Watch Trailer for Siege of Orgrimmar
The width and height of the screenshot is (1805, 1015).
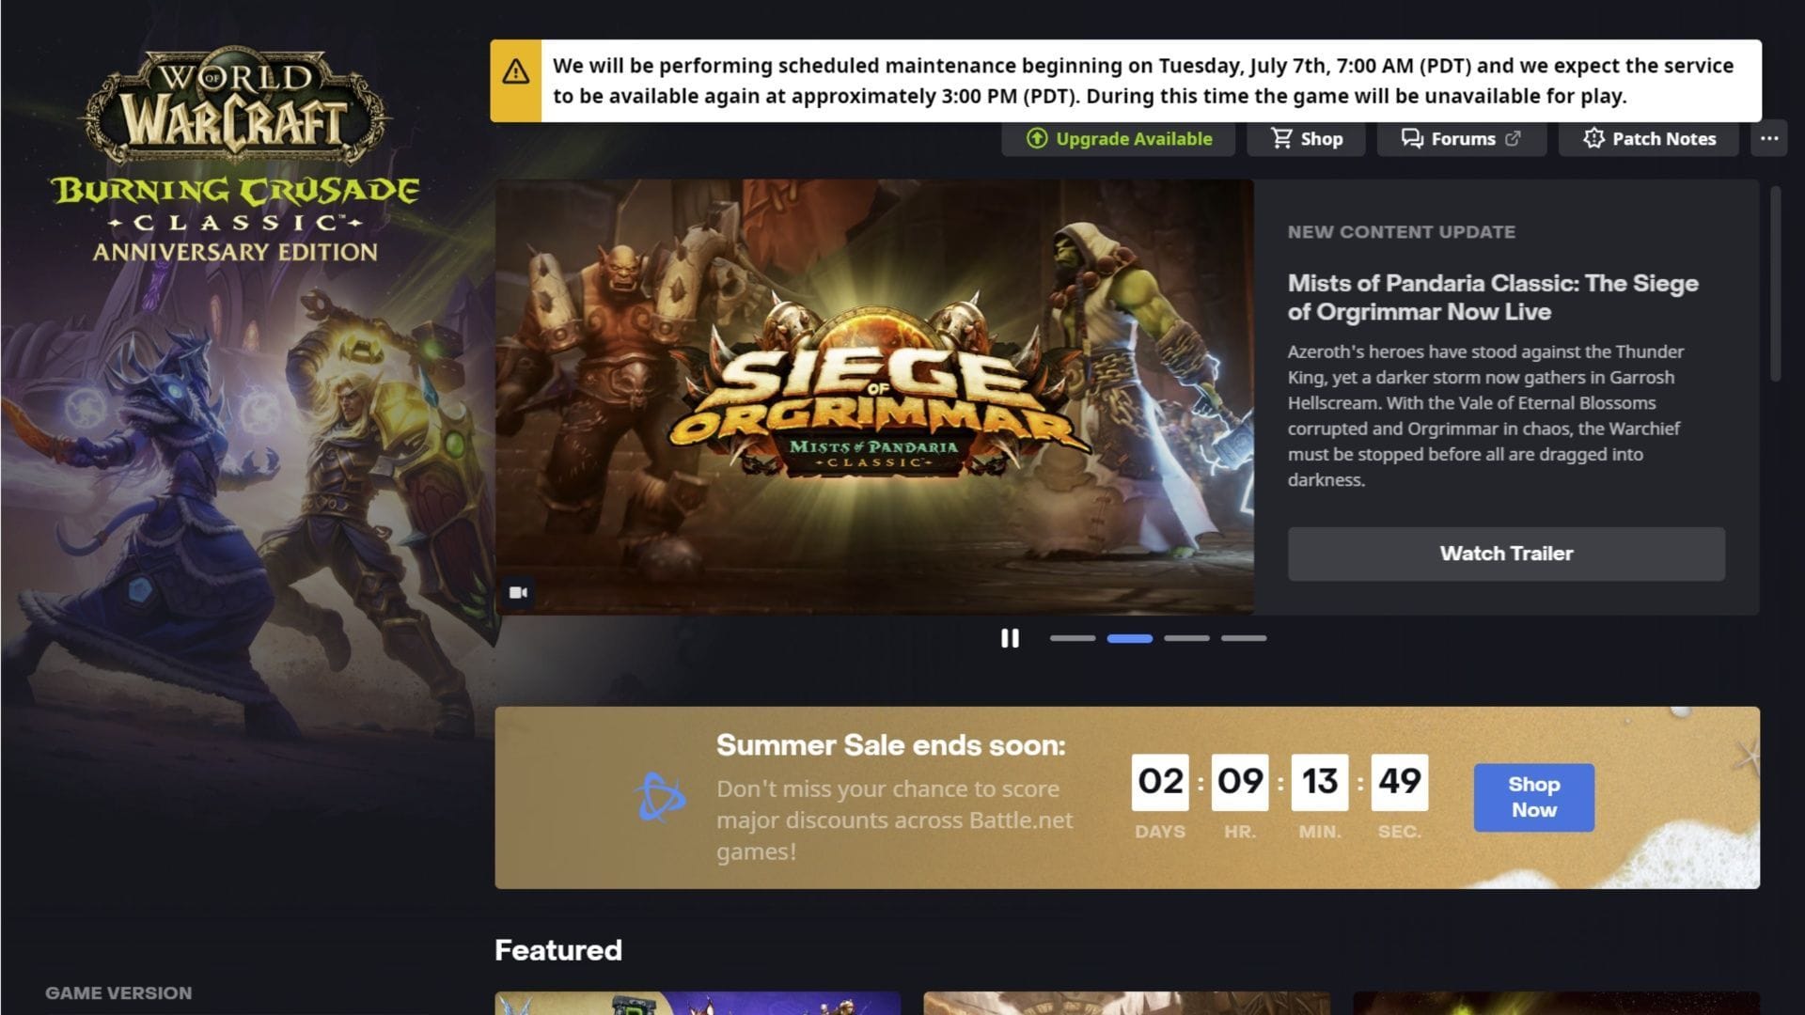tap(1506, 554)
